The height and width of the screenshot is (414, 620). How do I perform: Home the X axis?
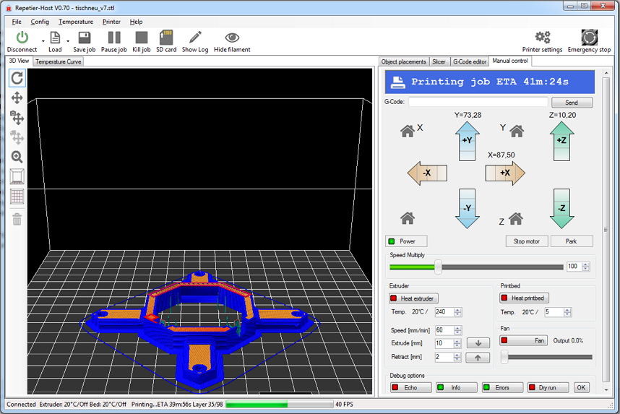click(x=408, y=130)
